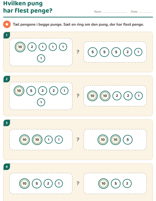The height and width of the screenshot is (201, 156).
Task: Click the 10 coin in exercise 1's left purse
Action: [x=20, y=47]
